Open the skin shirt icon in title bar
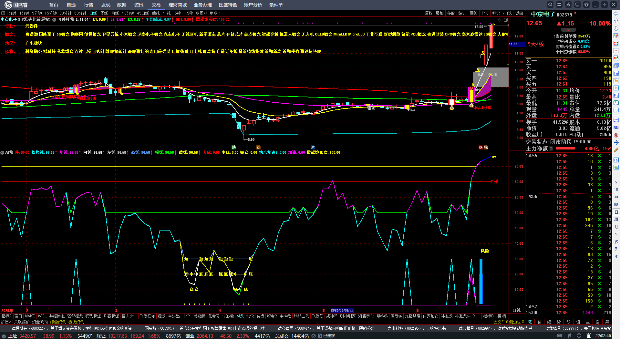Screen dimensions: 620x339 coord(586,5)
